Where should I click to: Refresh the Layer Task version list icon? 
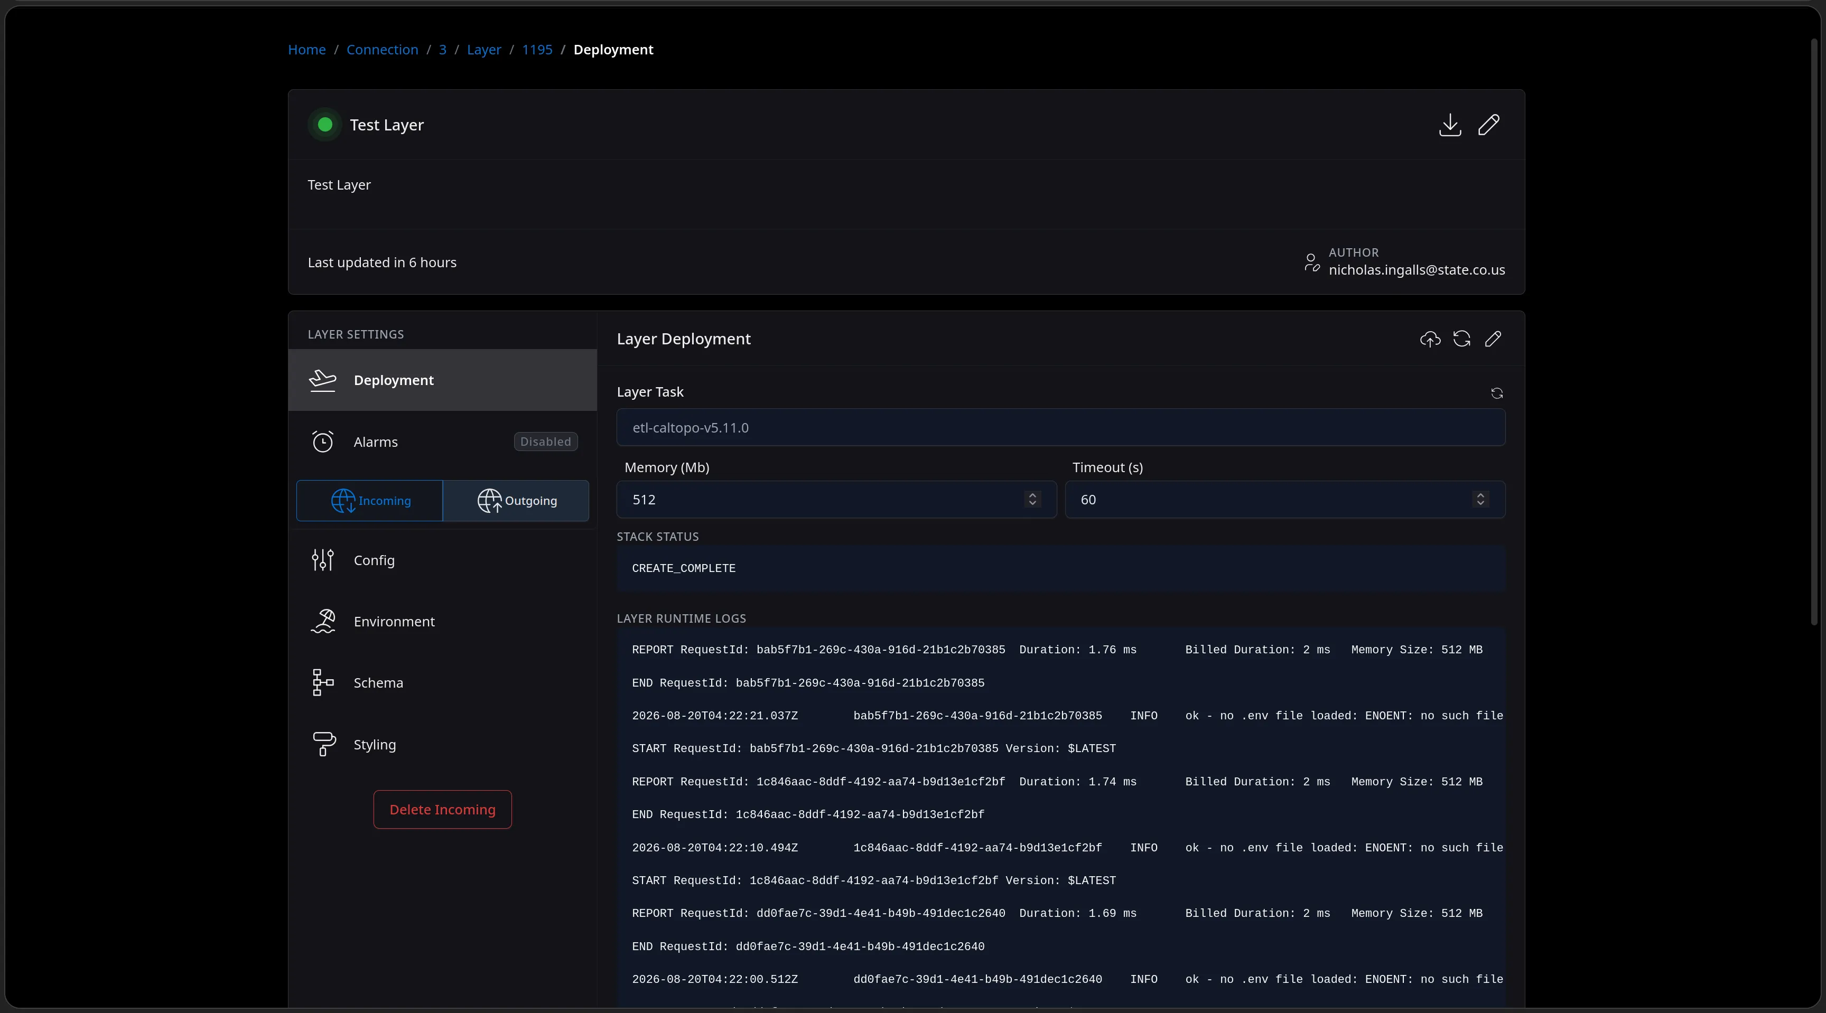click(1496, 393)
